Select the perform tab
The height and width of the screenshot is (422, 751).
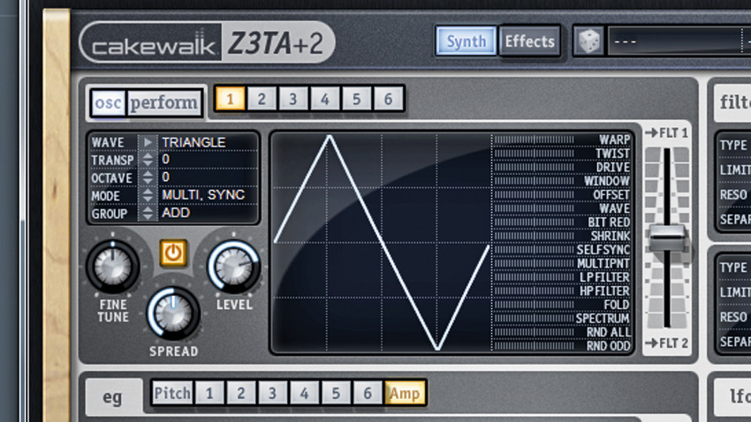pos(163,102)
